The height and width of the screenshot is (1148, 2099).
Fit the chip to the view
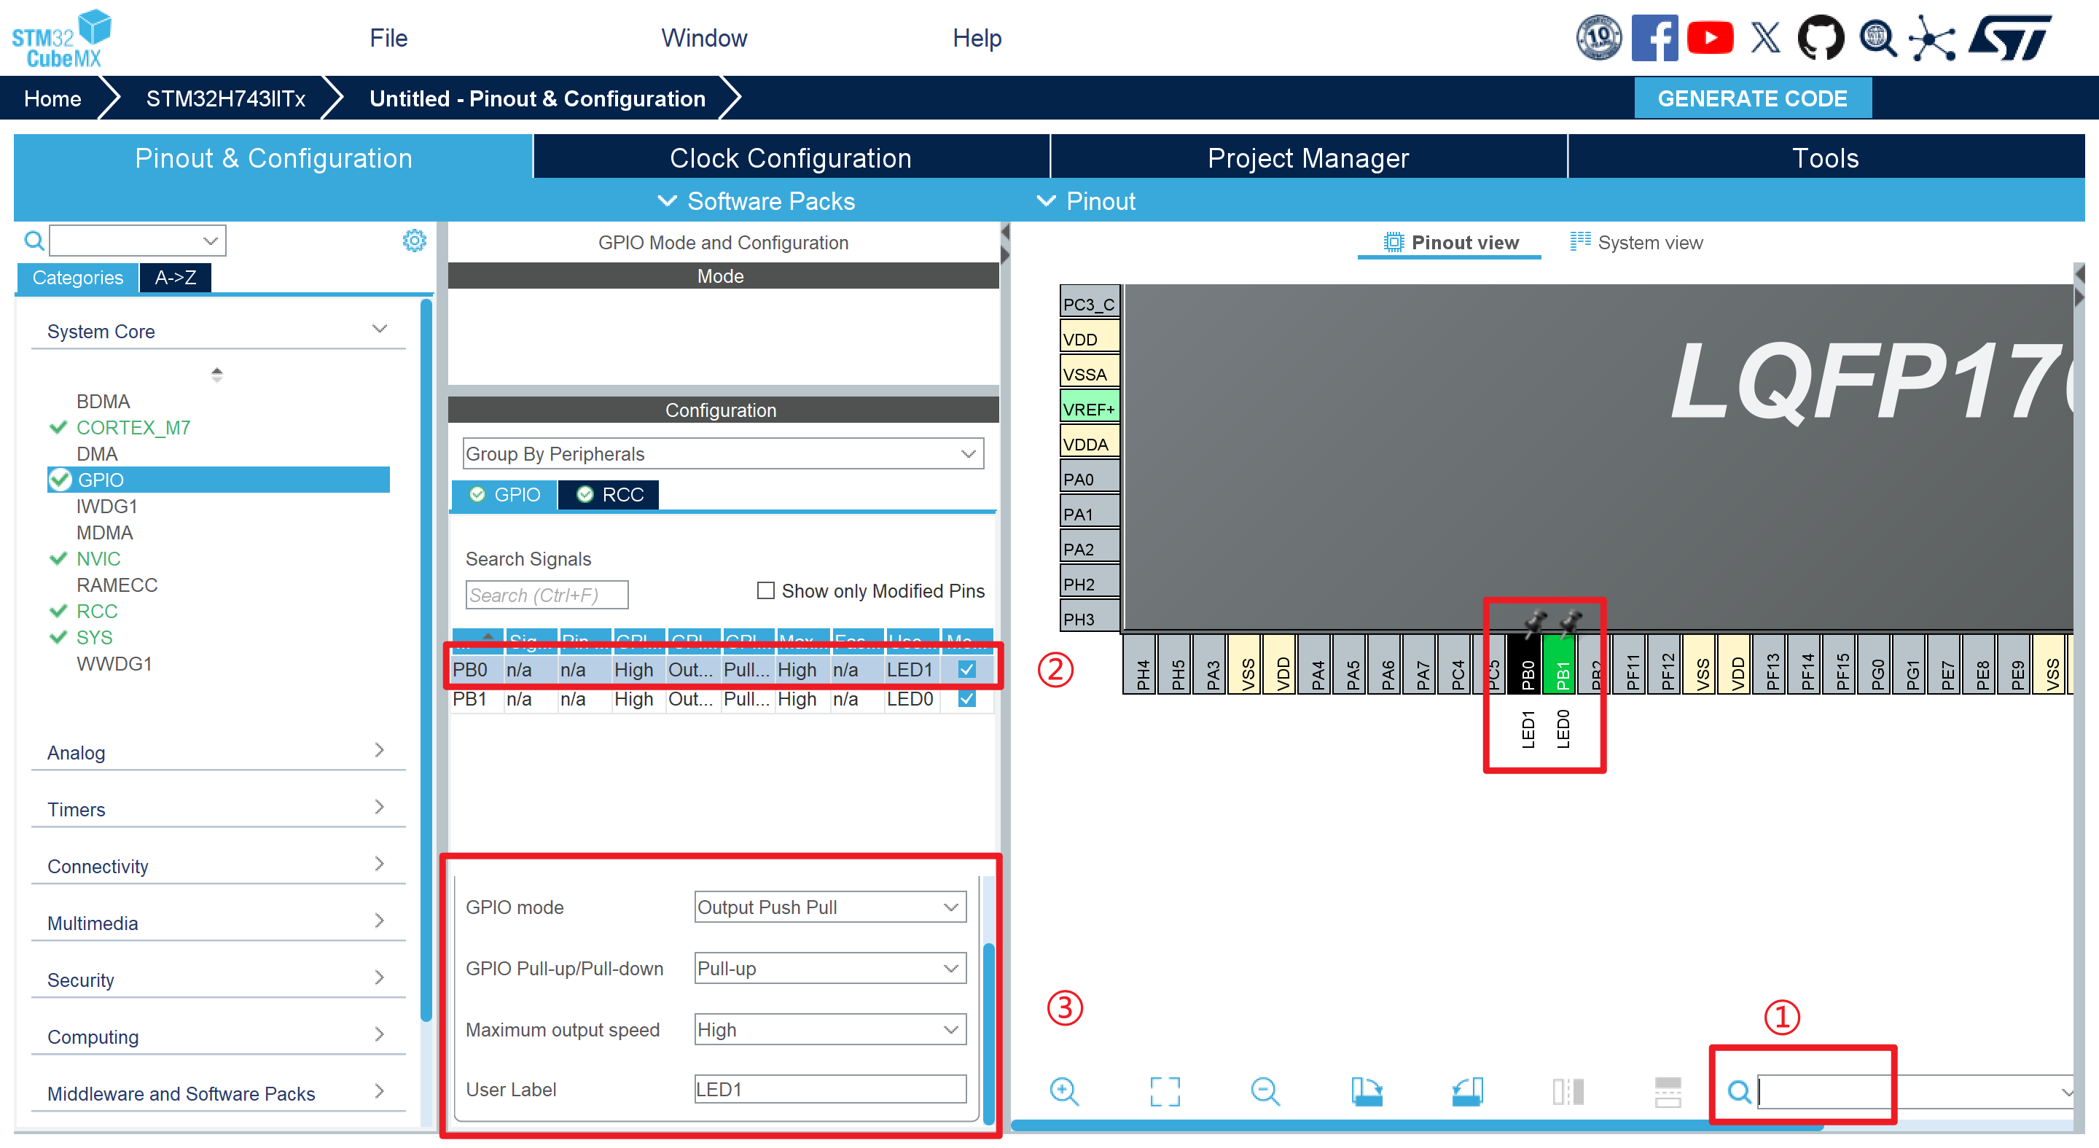pyautogui.click(x=1165, y=1091)
